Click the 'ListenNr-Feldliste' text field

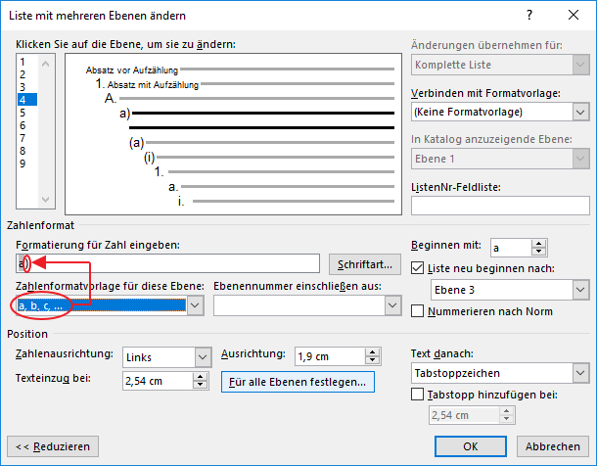point(500,205)
